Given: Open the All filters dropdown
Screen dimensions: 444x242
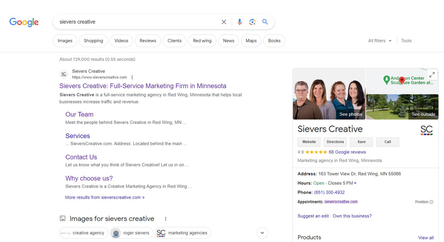Looking at the screenshot, I should (x=379, y=41).
